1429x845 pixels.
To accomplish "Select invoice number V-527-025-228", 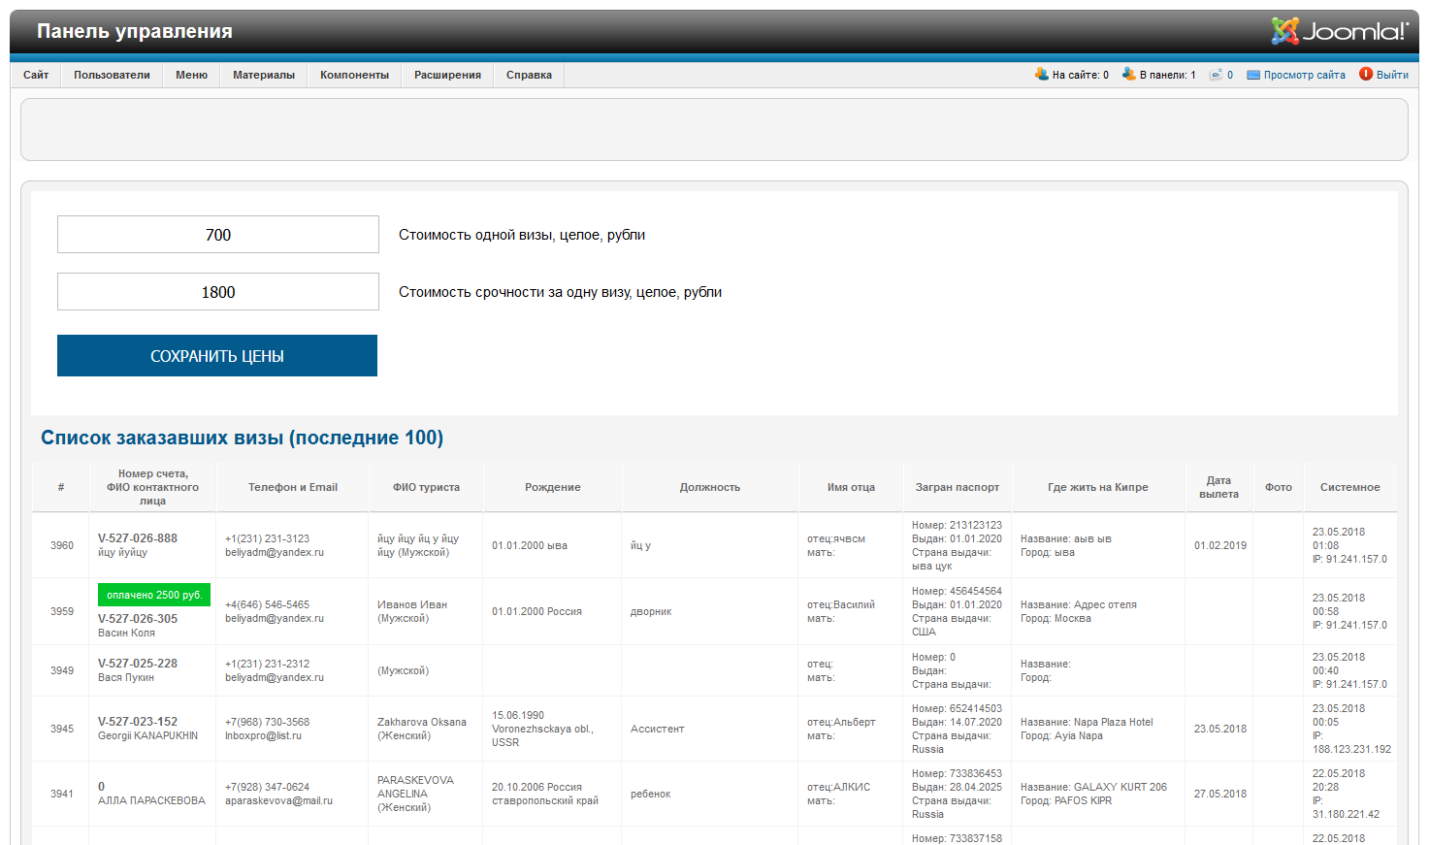I will pos(138,664).
